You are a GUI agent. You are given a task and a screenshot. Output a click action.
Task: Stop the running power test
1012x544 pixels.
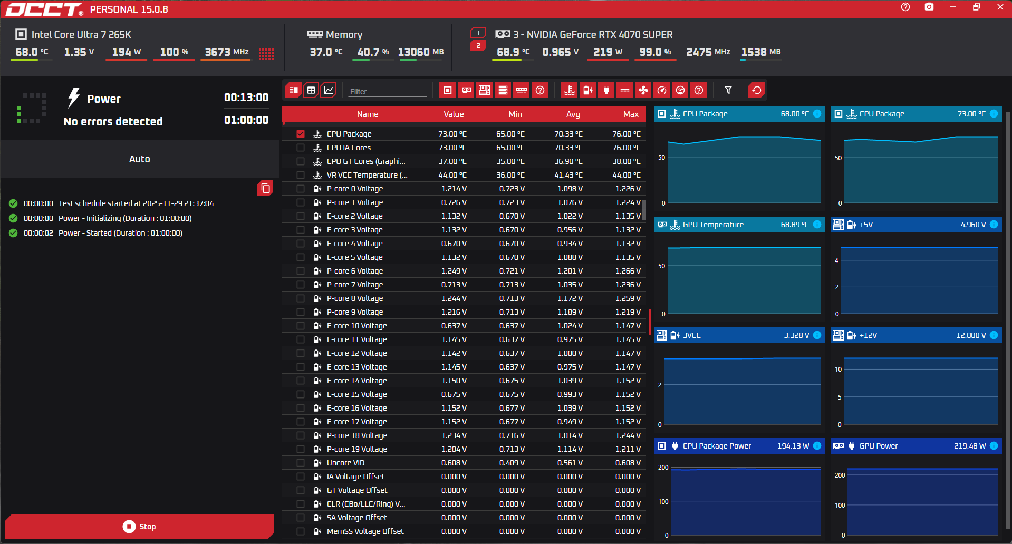point(139,526)
